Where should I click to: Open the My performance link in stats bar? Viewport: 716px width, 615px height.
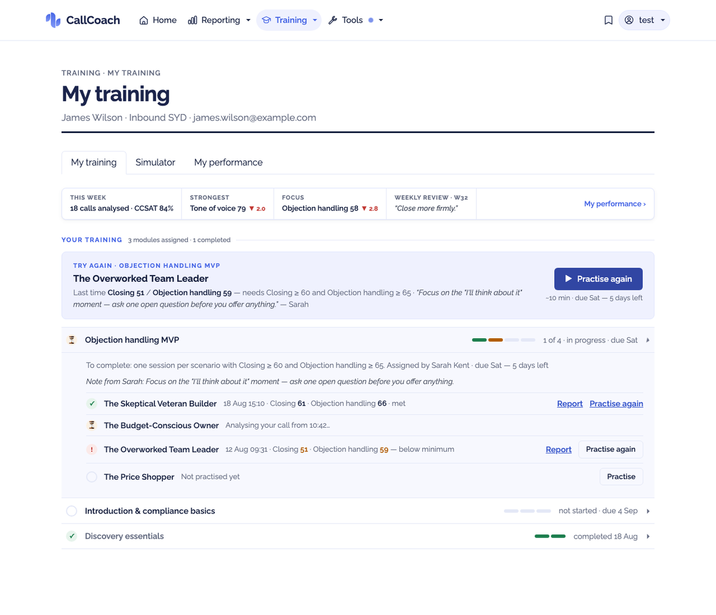tap(615, 204)
